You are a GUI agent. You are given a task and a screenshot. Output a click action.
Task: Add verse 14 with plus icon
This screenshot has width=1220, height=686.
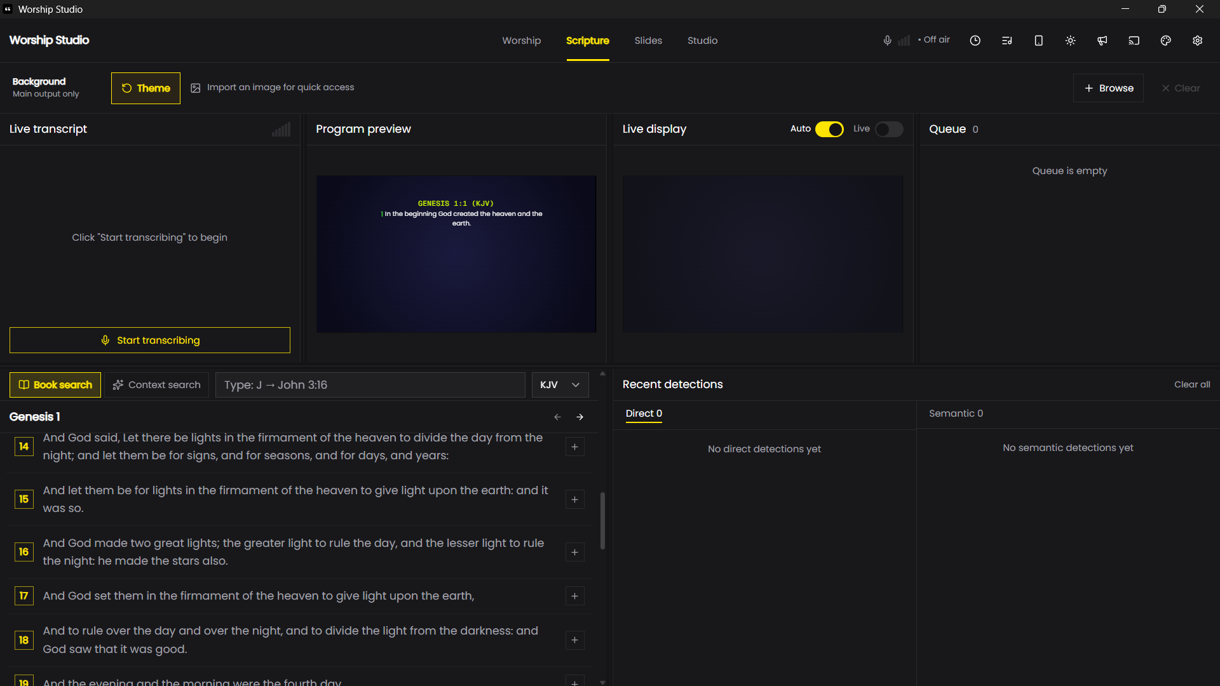pos(574,447)
